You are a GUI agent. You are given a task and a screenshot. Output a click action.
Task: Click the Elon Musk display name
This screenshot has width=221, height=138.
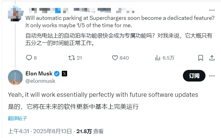pos(39,74)
